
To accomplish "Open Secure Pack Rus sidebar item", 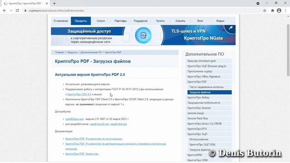I will coord(208,119).
